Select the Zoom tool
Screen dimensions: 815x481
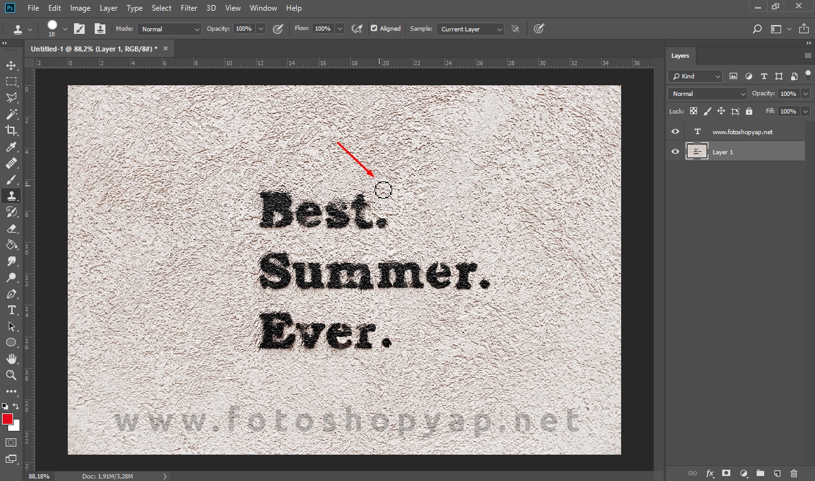tap(11, 375)
